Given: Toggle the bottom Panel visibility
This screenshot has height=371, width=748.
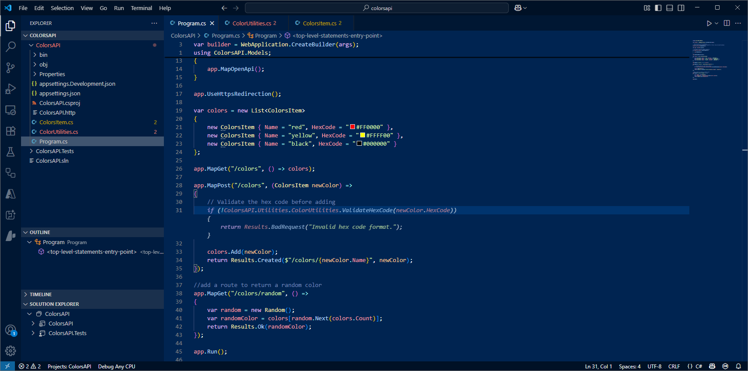Looking at the screenshot, I should pyautogui.click(x=670, y=8).
